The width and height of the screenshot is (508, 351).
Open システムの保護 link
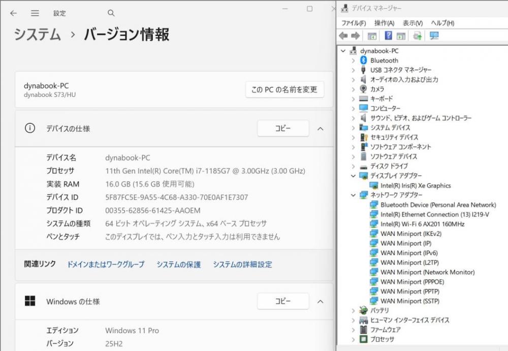click(x=178, y=264)
